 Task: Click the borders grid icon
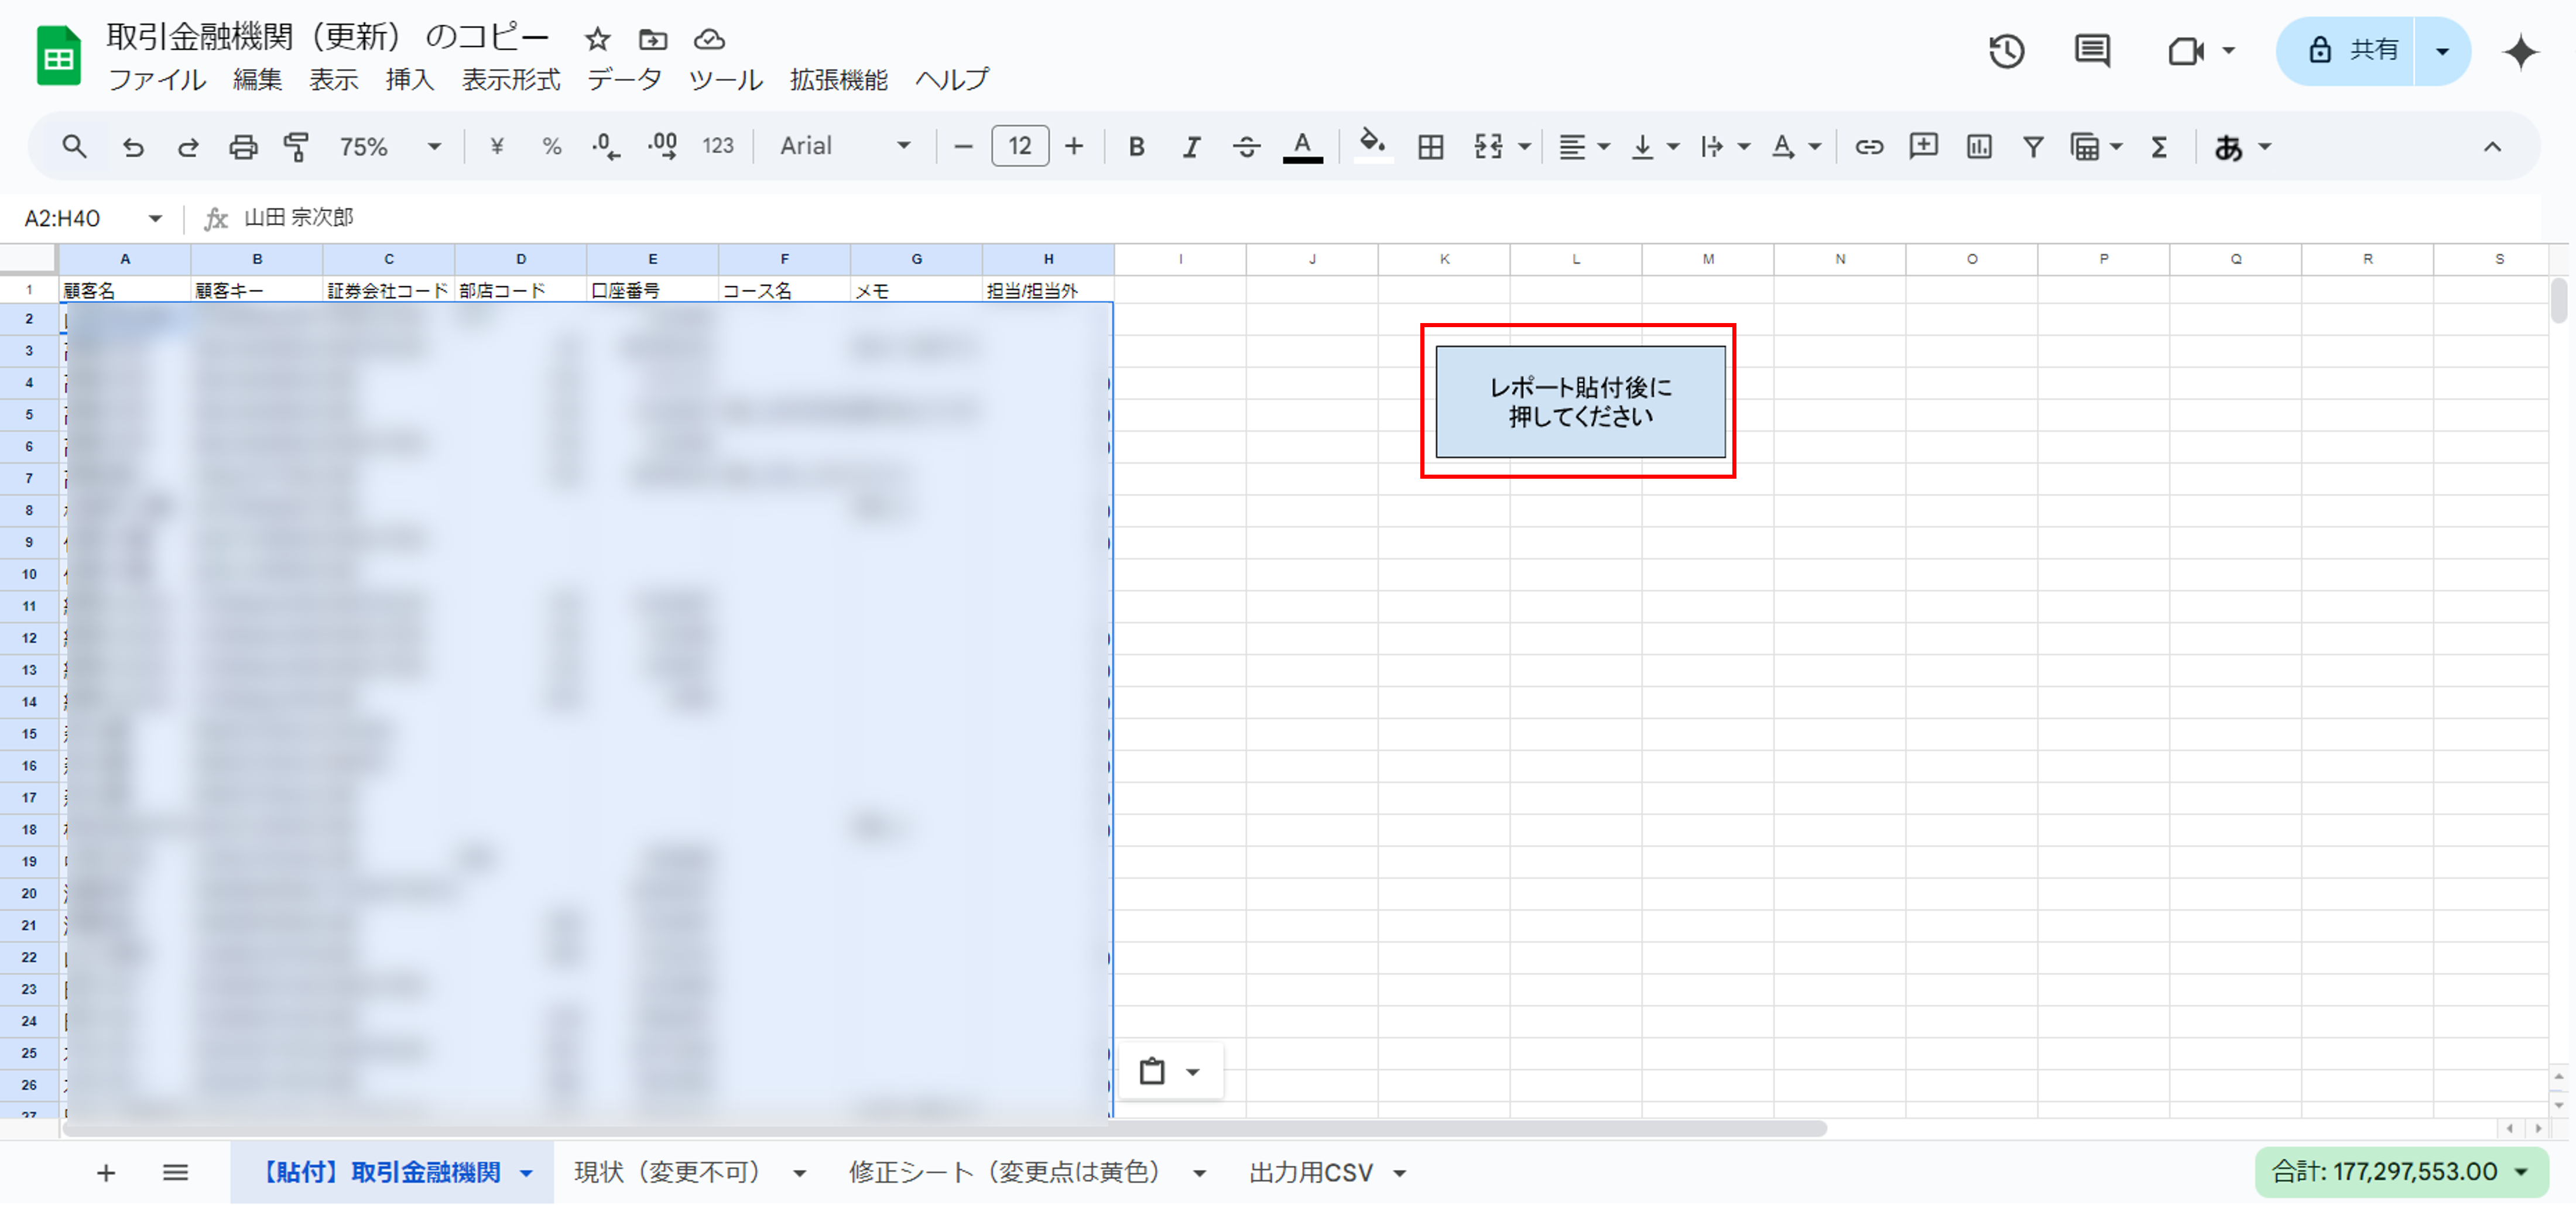(1430, 147)
